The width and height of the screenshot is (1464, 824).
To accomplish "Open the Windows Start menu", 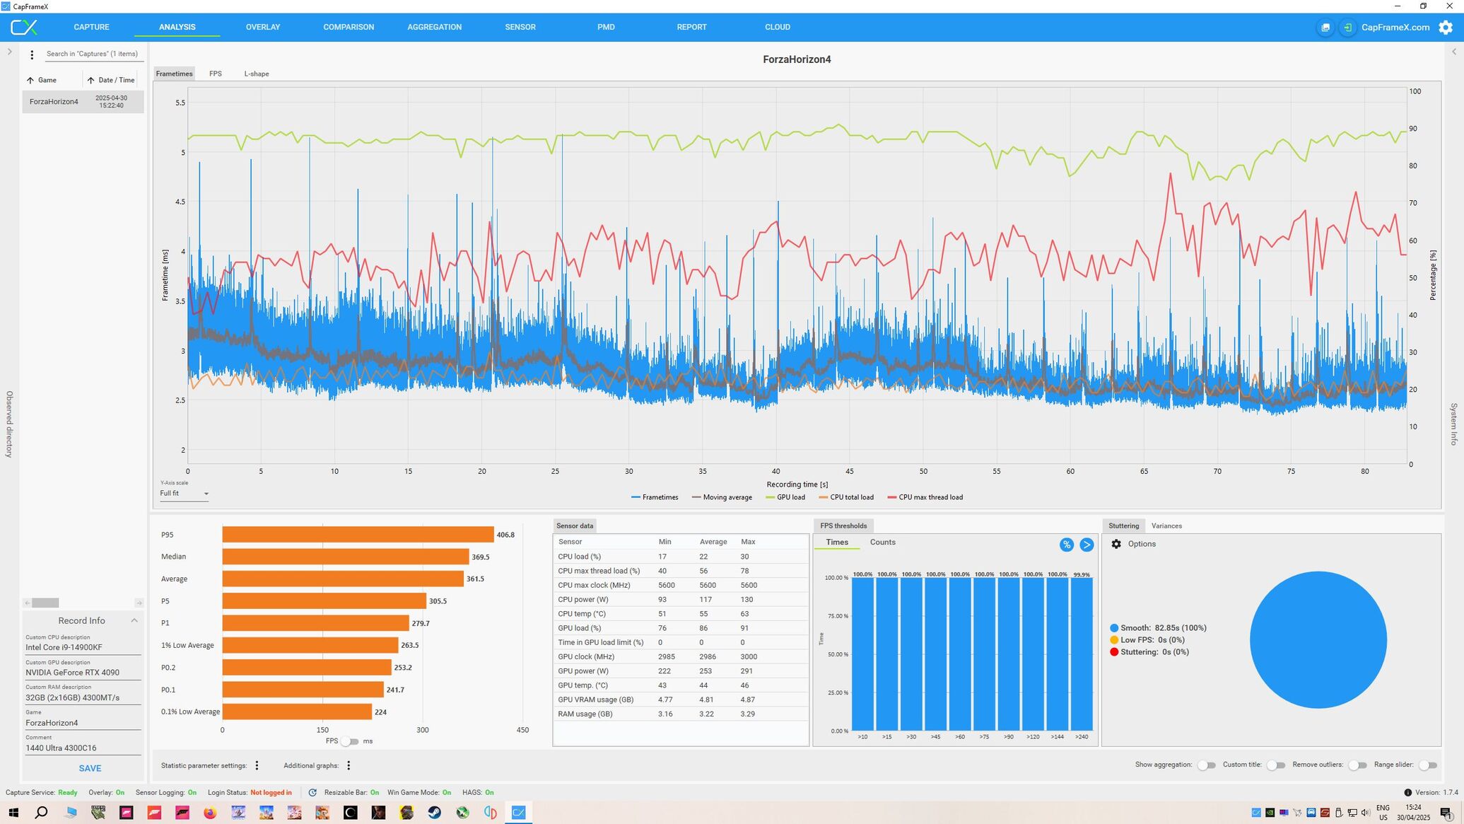I will click(x=13, y=812).
